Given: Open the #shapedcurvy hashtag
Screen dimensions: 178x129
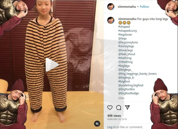Looking at the screenshot, I should point(128,31).
